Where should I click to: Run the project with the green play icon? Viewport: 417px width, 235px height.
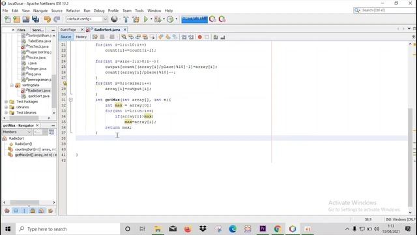[146, 19]
